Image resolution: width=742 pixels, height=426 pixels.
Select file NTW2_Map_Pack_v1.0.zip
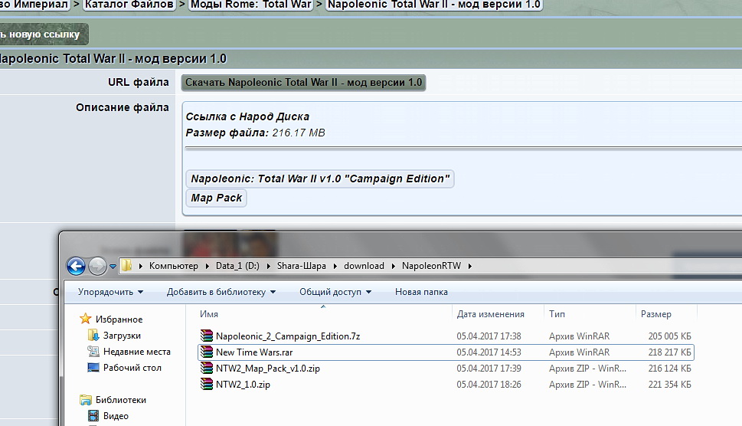(x=268, y=369)
